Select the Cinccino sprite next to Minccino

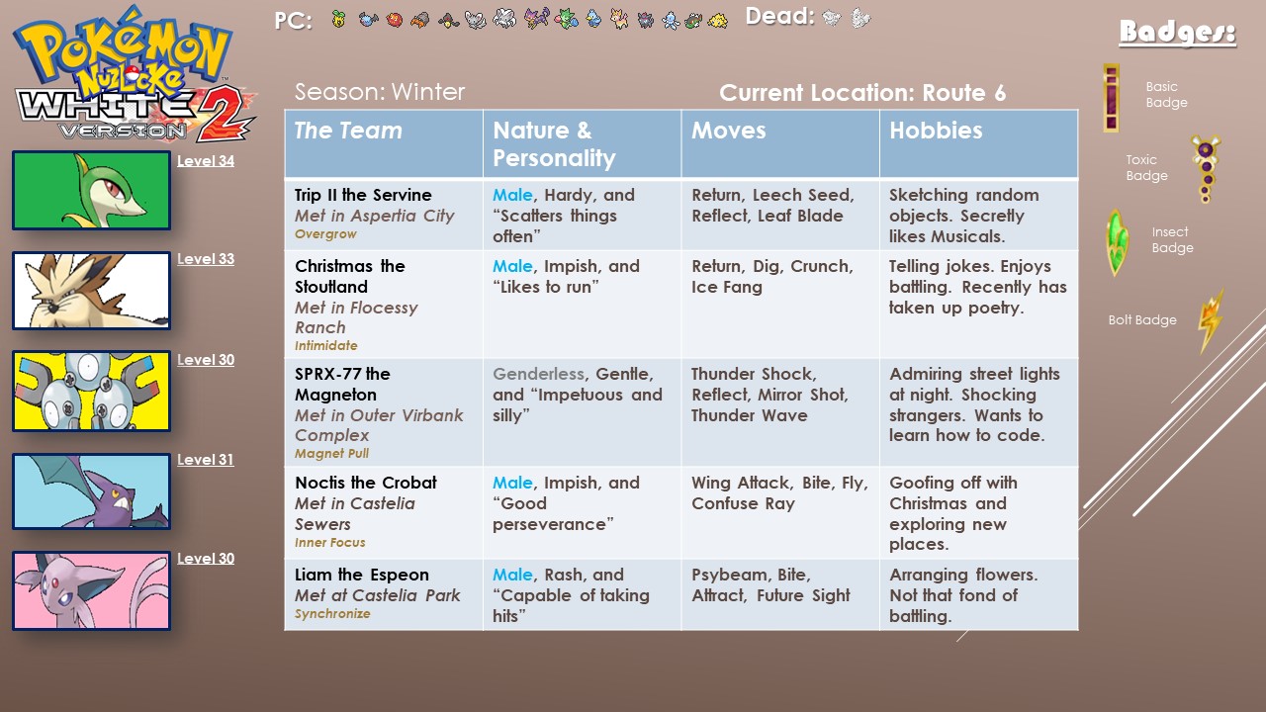(x=503, y=20)
